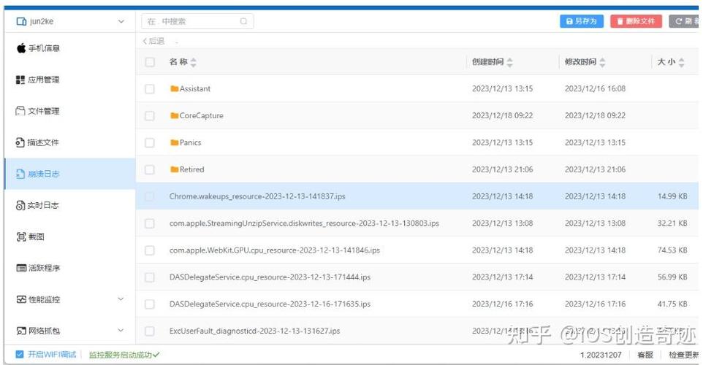Expand the 网络抓包 submenu chevron
Viewport: 714px width, 365px height.
[121, 331]
